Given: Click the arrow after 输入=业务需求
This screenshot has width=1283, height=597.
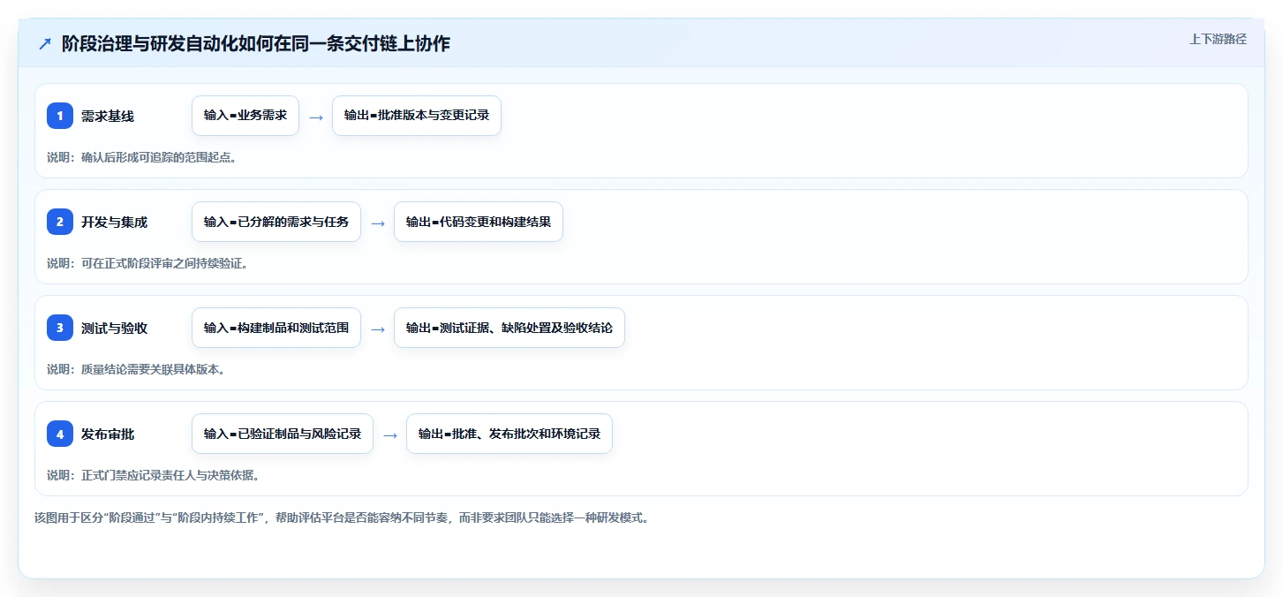Looking at the screenshot, I should coord(316,117).
